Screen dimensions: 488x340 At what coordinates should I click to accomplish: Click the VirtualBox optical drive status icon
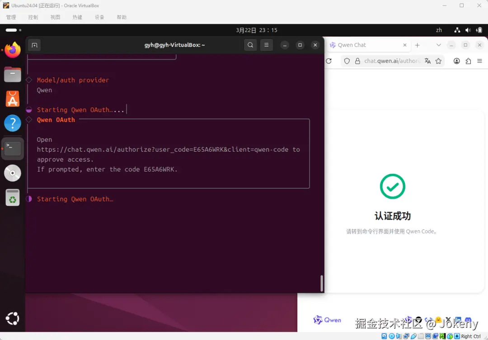[x=391, y=336]
